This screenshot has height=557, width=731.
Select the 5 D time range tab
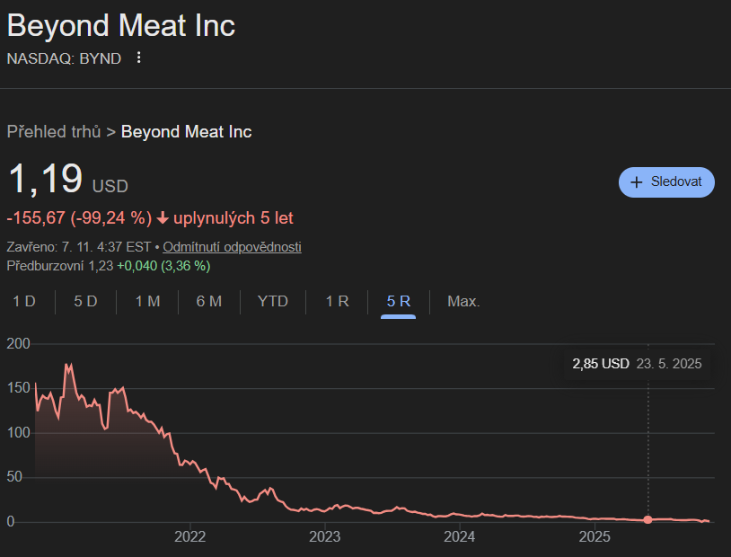[85, 301]
